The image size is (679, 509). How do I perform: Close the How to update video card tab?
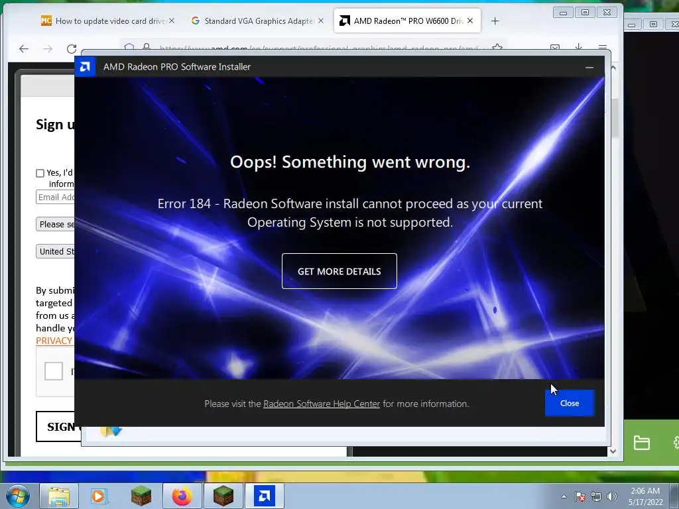[x=172, y=21]
